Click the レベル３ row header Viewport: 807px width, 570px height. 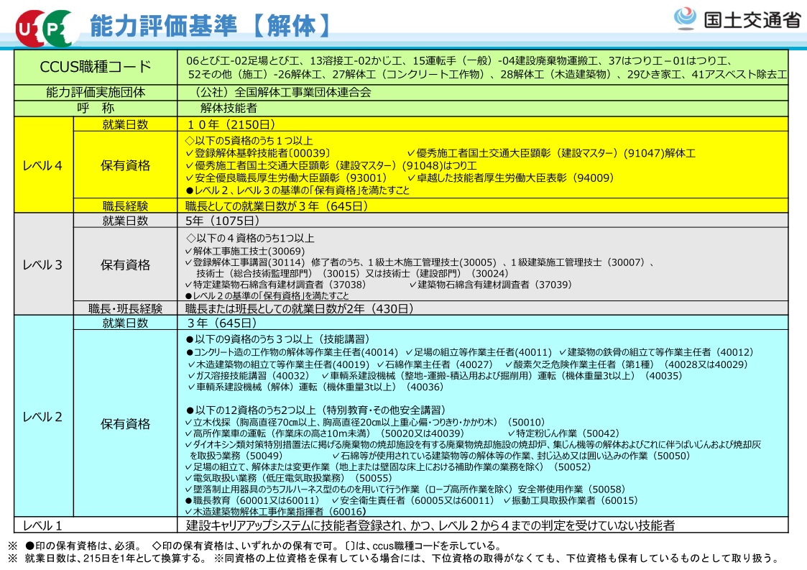pyautogui.click(x=43, y=265)
